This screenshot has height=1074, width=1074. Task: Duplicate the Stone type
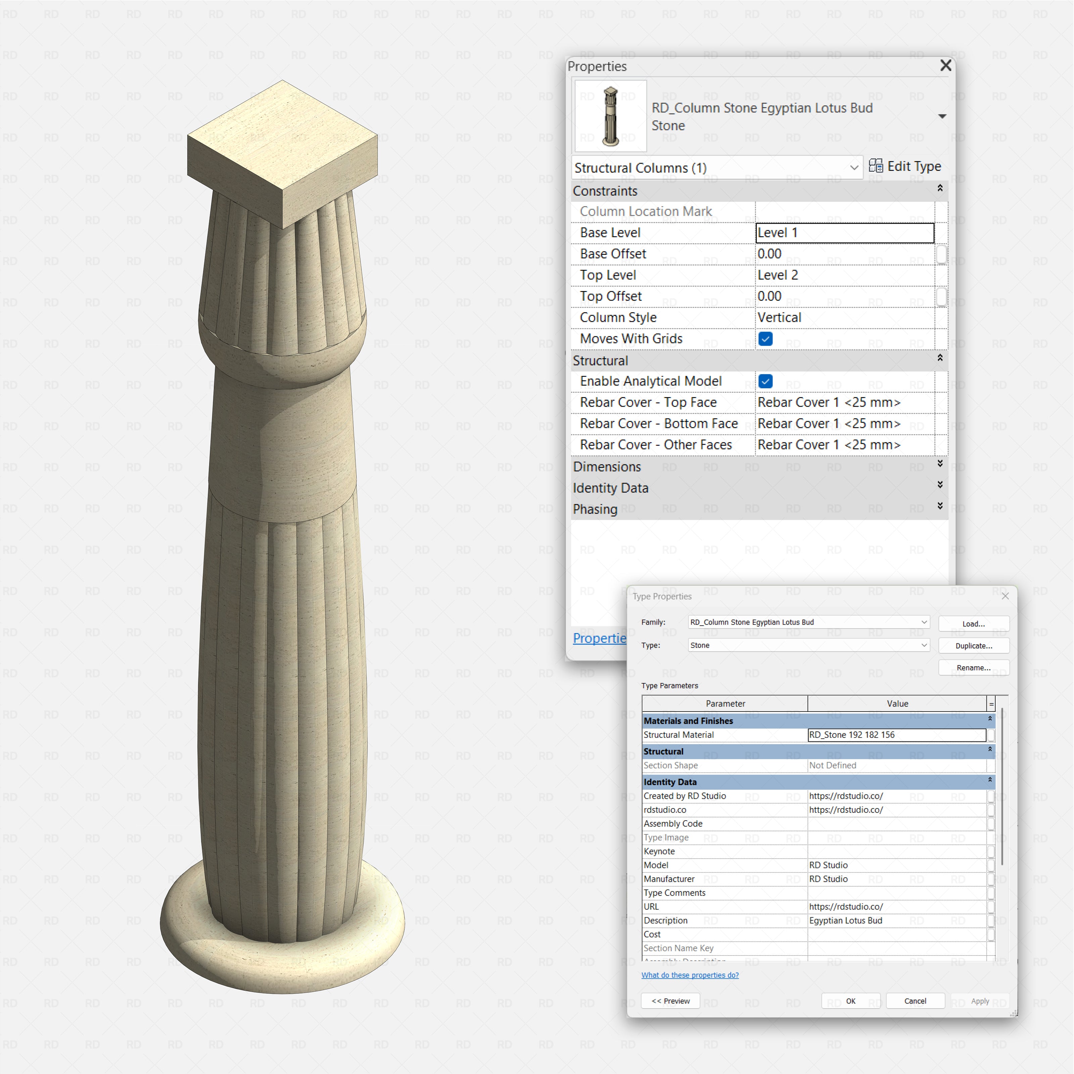pos(973,645)
